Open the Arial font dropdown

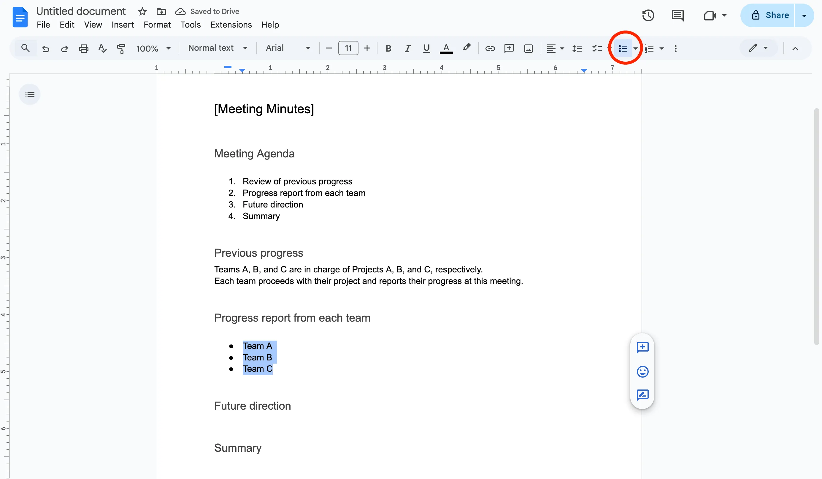pos(287,48)
